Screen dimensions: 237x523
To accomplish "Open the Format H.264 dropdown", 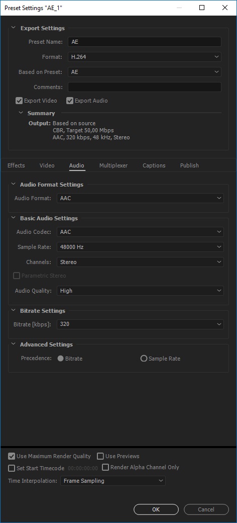I will click(x=145, y=57).
